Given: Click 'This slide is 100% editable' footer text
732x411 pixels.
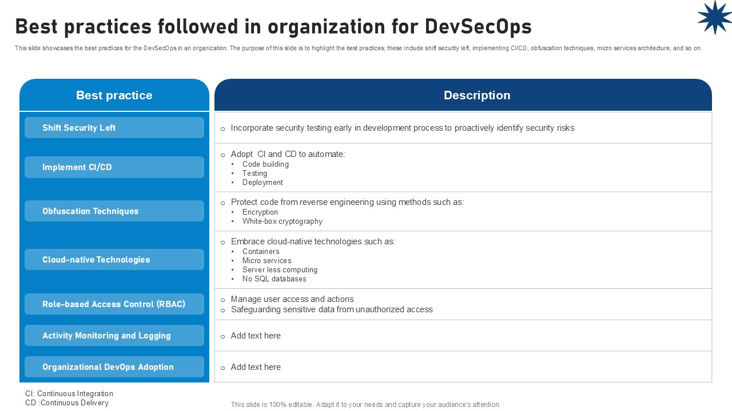Looking at the screenshot, I should (x=366, y=405).
